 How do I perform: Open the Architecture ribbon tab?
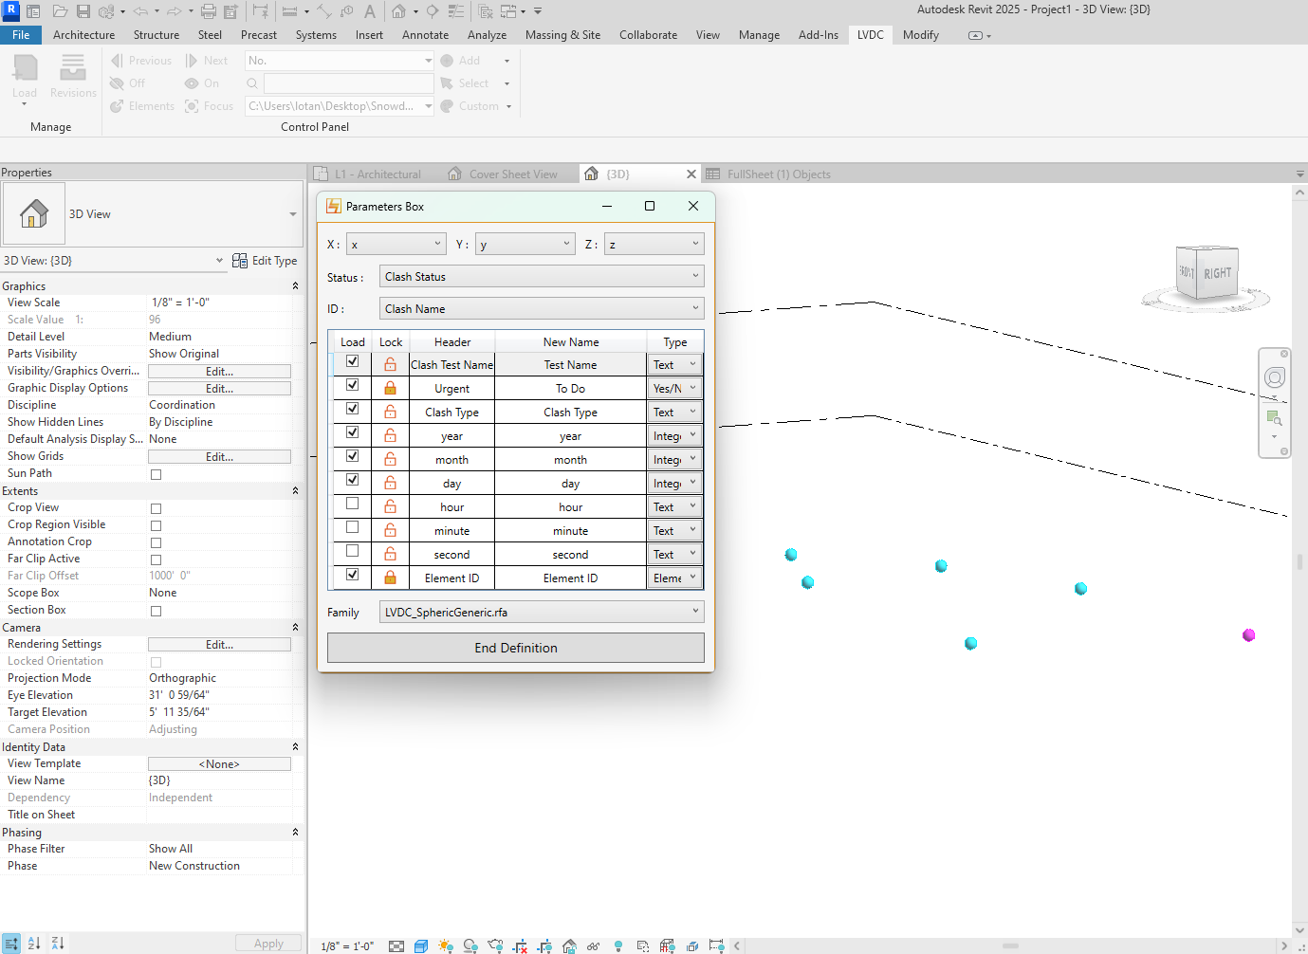click(x=83, y=35)
